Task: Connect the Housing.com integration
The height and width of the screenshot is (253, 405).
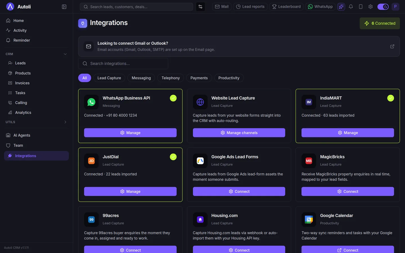Action: coord(239,249)
